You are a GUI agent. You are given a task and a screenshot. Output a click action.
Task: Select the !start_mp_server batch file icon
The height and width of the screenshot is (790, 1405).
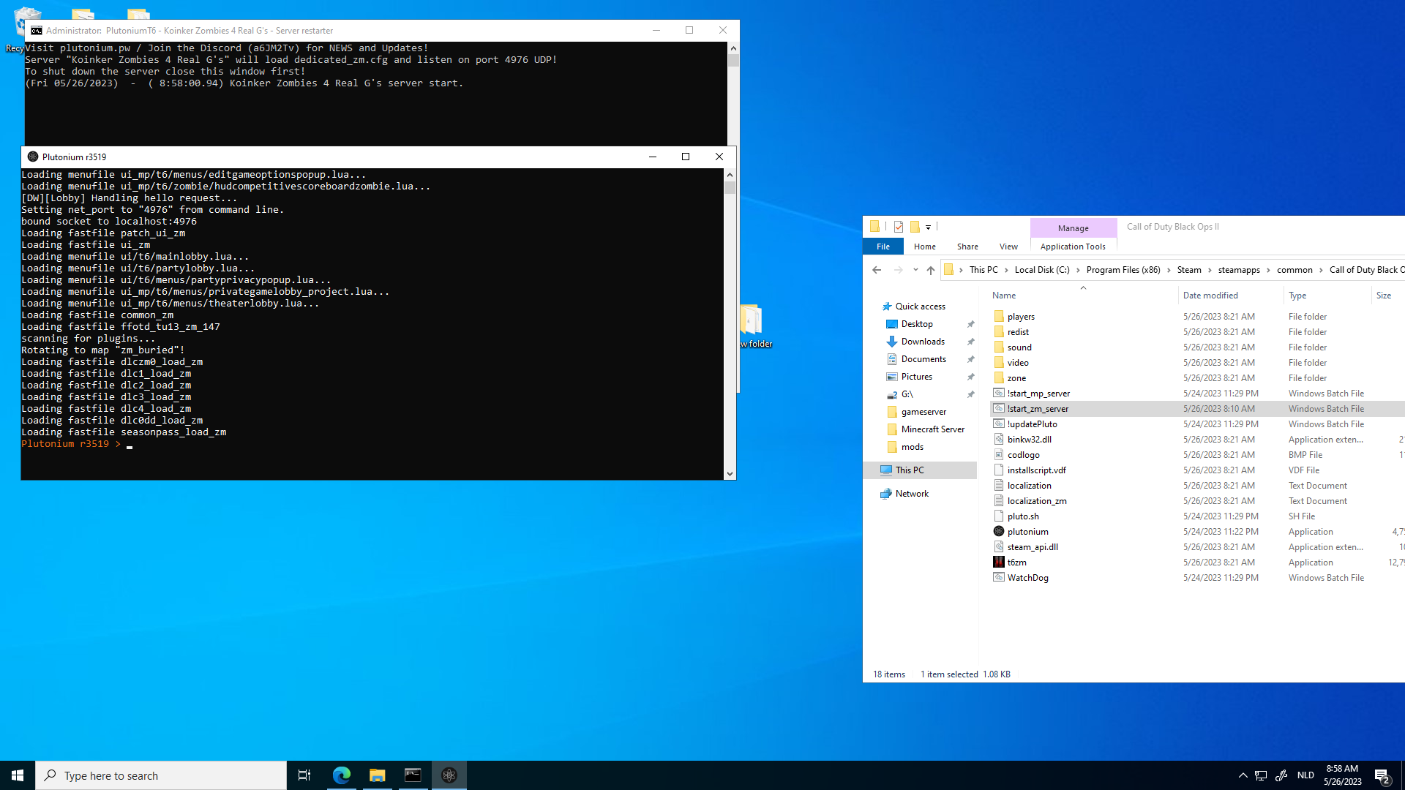999,394
